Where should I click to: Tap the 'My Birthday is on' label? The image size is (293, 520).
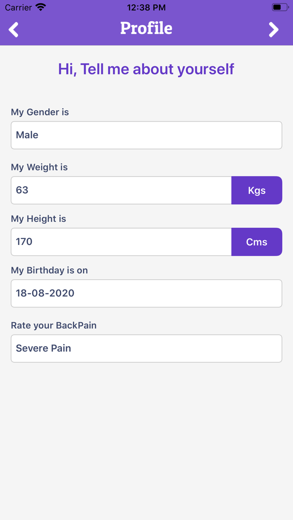49,270
